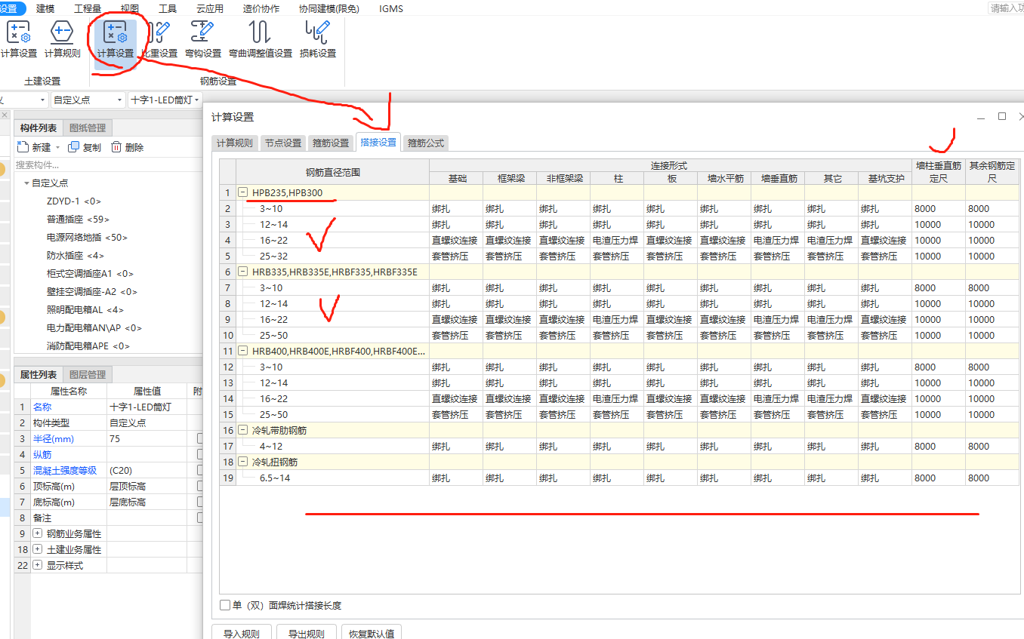Switch to 图层管理 tab
The image size is (1024, 639).
[x=88, y=374]
